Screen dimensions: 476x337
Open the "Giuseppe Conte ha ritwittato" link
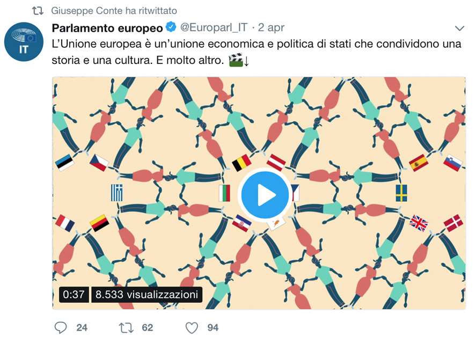[114, 11]
